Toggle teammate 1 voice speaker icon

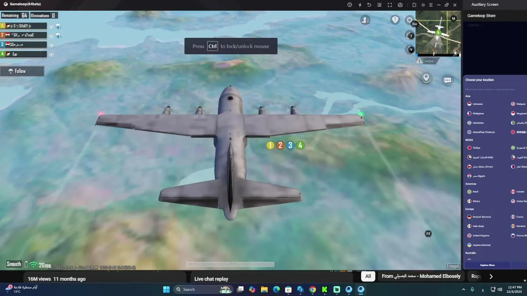[x=51, y=26]
